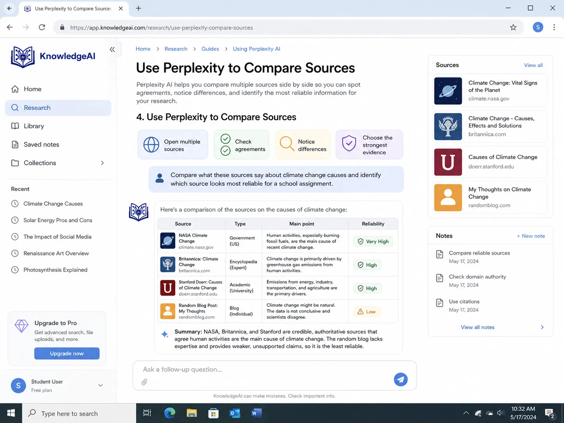The image size is (564, 423).
Task: Open recent item Photosynthesis Explained
Action: [55, 270]
